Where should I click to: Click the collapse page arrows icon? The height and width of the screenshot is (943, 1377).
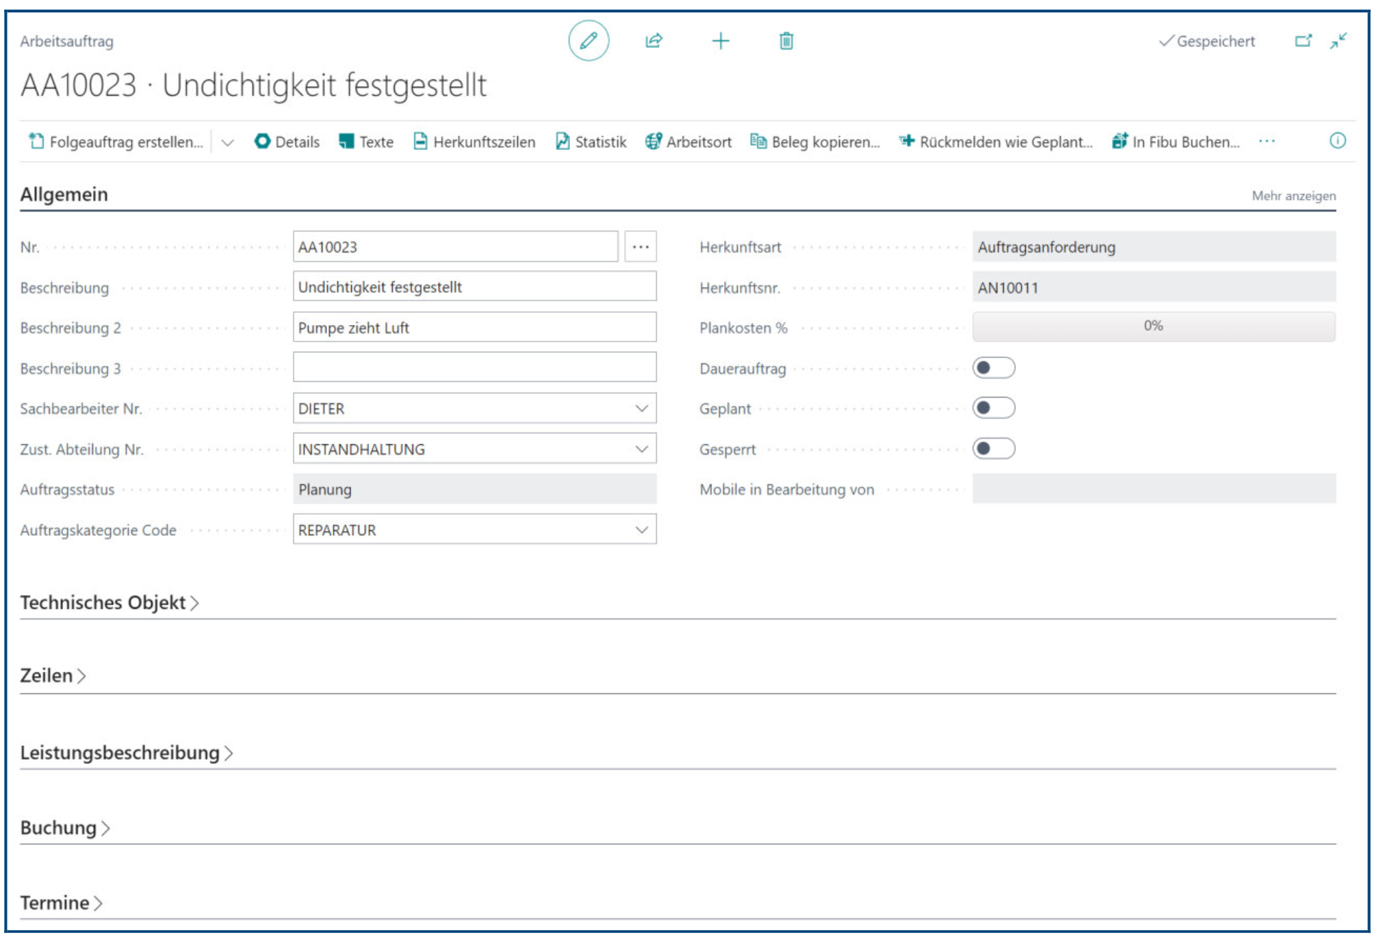1339,41
